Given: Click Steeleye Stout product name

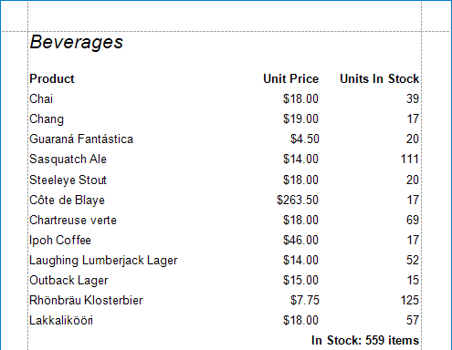Looking at the screenshot, I should 68,180.
